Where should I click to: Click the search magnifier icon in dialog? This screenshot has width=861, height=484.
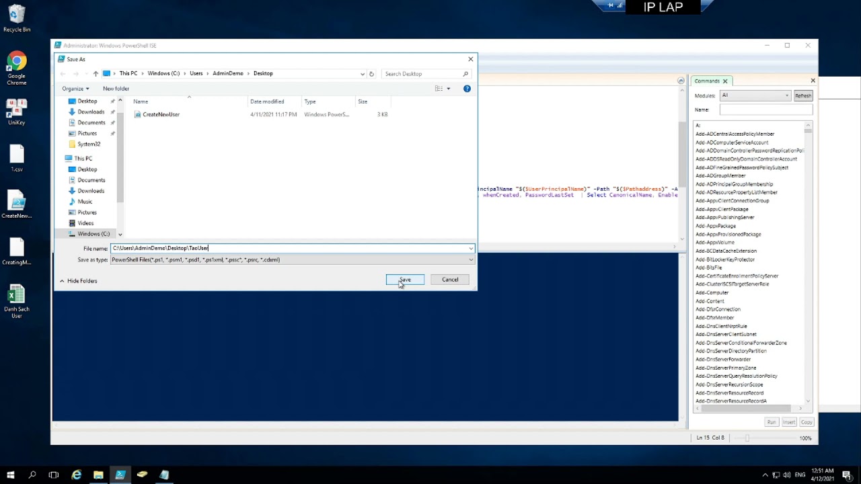(x=465, y=74)
